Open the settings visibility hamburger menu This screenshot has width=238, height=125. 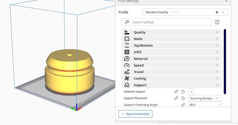click(217, 22)
